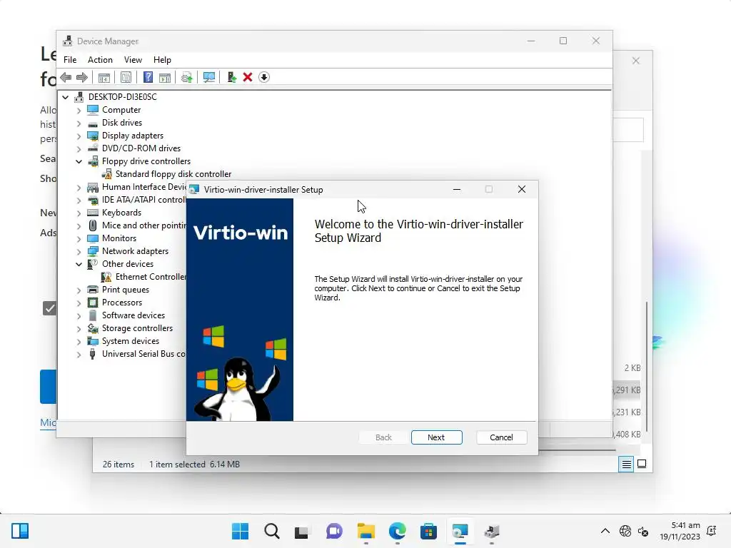Close the Virtio-win-driver-installer Setup window

click(x=522, y=189)
